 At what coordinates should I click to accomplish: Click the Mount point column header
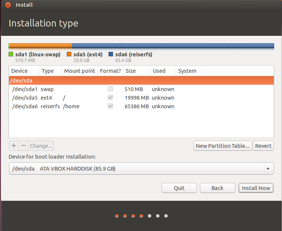80,71
